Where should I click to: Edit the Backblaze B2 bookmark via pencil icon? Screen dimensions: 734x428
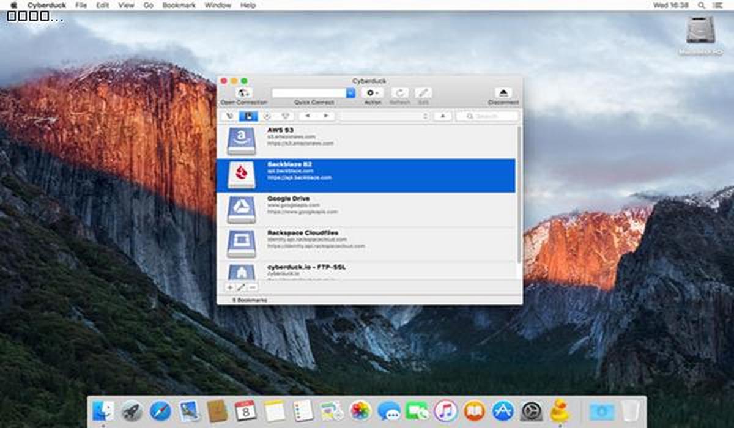[241, 287]
